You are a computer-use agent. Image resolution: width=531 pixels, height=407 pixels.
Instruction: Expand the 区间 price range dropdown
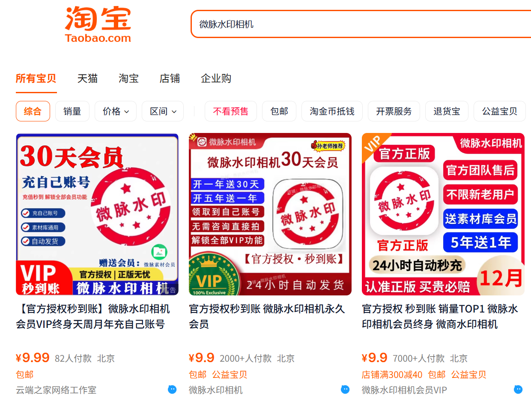[163, 111]
